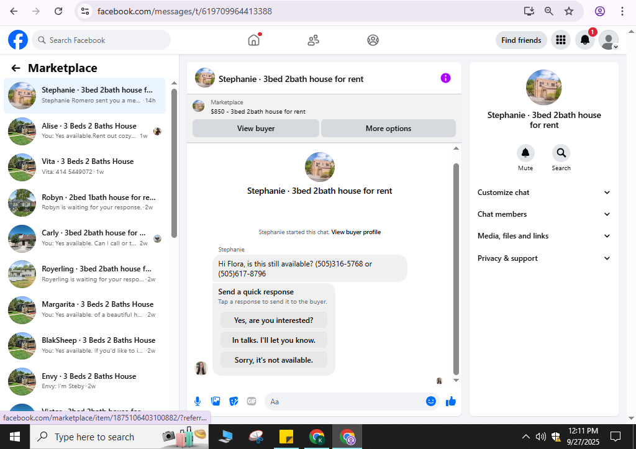Screen dimensions: 636x449
Task: Open the Carly 3bed 2bath house conversation
Action: (x=84, y=238)
